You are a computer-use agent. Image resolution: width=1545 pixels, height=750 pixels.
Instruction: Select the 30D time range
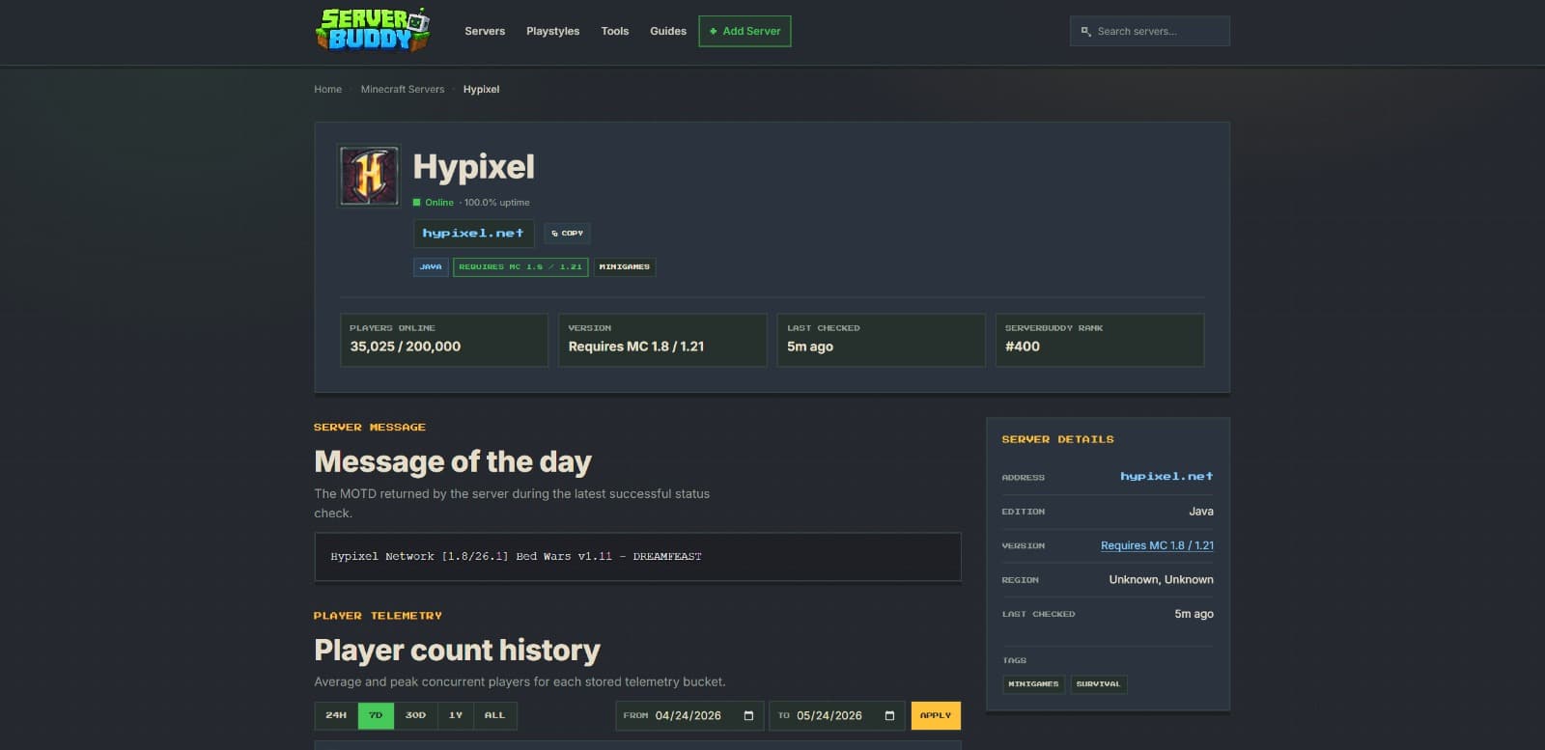(415, 715)
